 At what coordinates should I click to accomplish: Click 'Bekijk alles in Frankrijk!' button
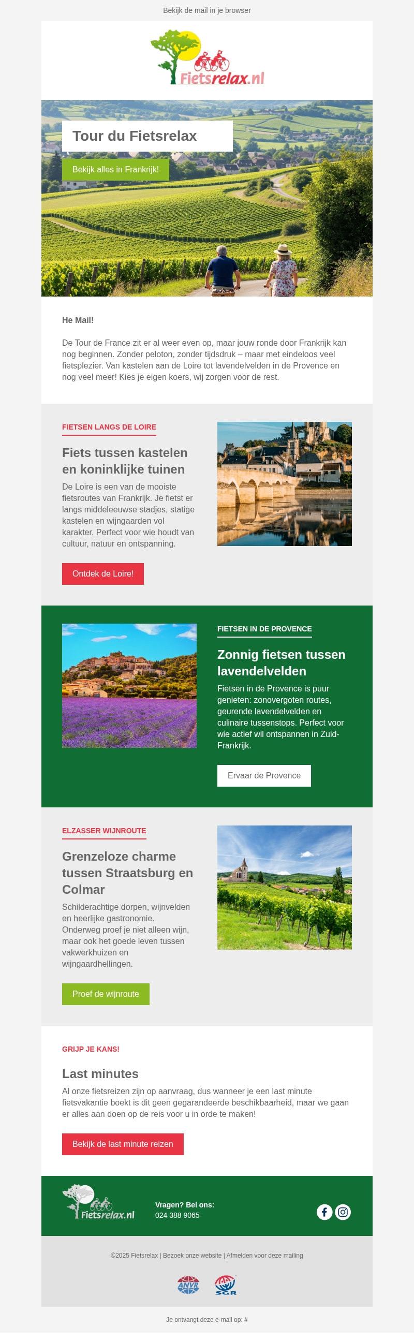(115, 170)
